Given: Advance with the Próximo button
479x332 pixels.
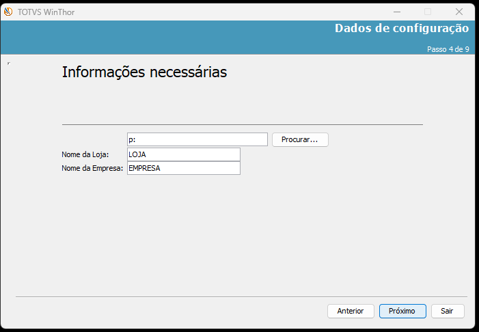Looking at the screenshot, I should pos(402,311).
